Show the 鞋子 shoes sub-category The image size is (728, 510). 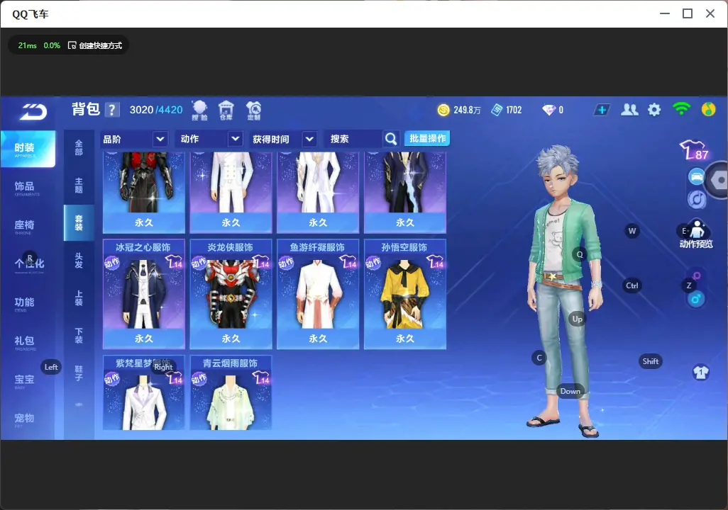click(79, 373)
